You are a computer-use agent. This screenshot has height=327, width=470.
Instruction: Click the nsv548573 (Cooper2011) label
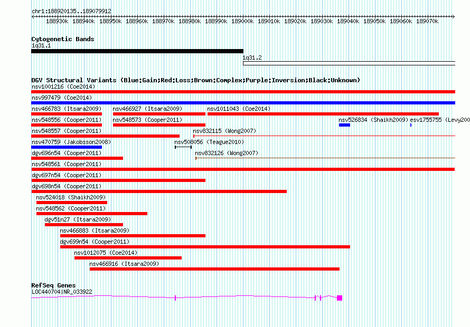[147, 120]
